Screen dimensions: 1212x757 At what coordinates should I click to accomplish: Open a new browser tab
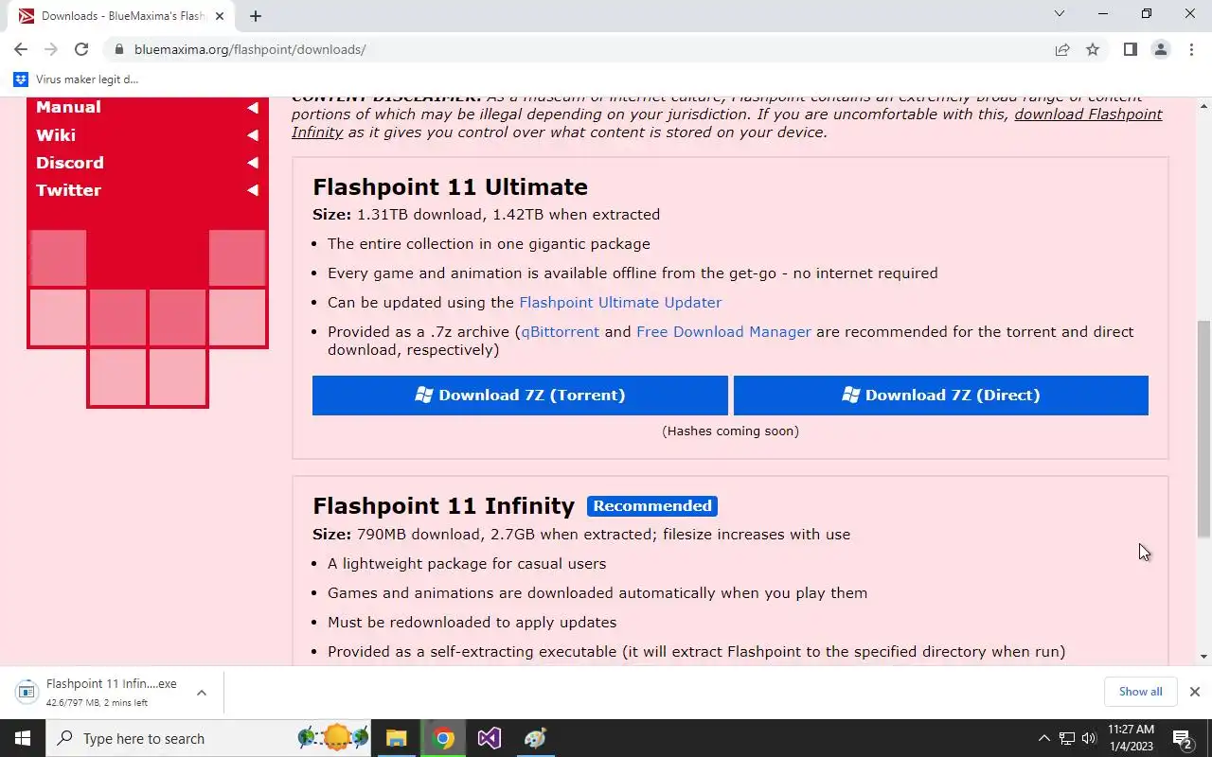(256, 15)
